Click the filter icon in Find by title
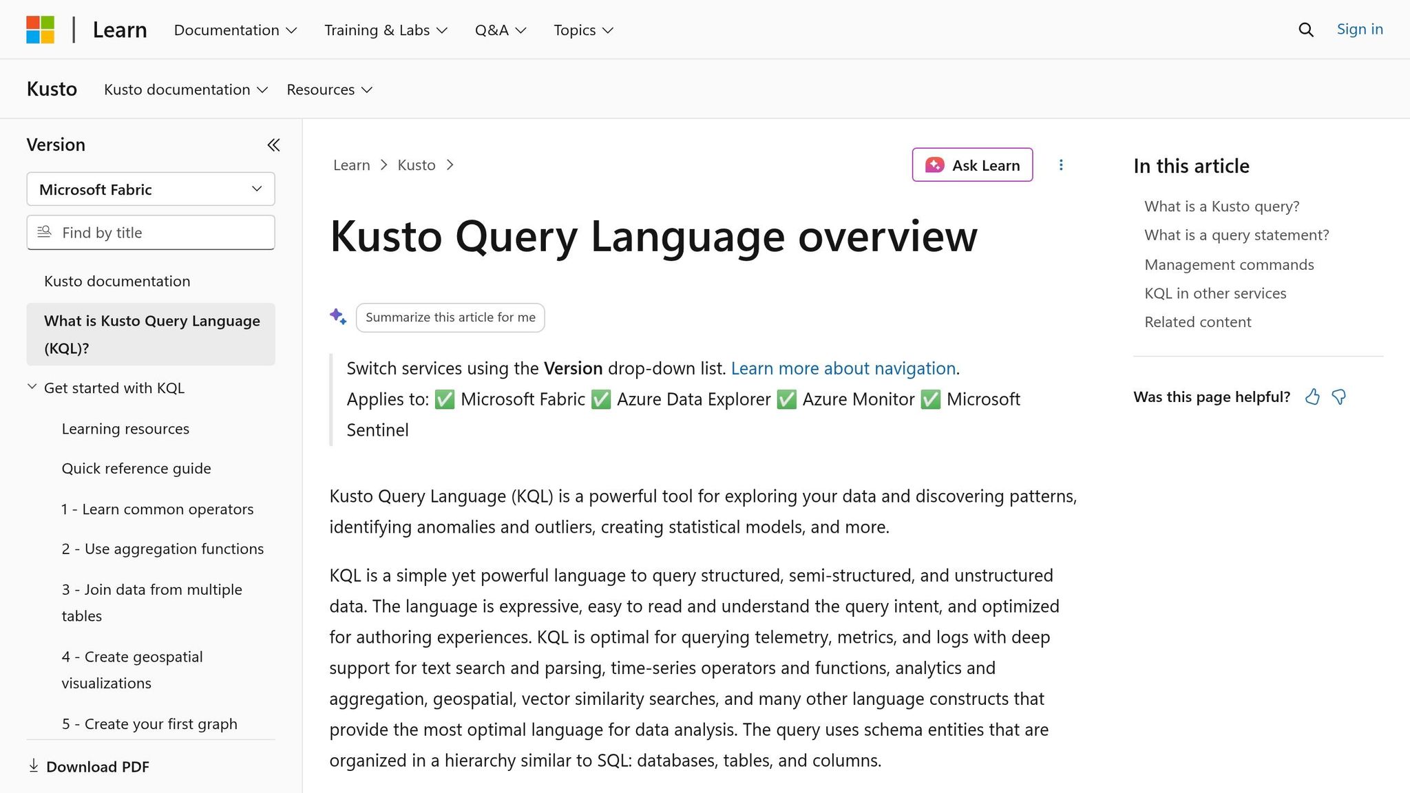This screenshot has width=1410, height=793. coord(44,232)
